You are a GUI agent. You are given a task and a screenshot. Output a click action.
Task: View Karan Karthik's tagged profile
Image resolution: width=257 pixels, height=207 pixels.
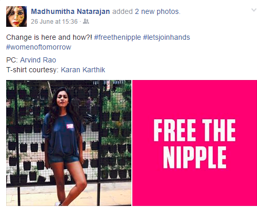pos(83,70)
